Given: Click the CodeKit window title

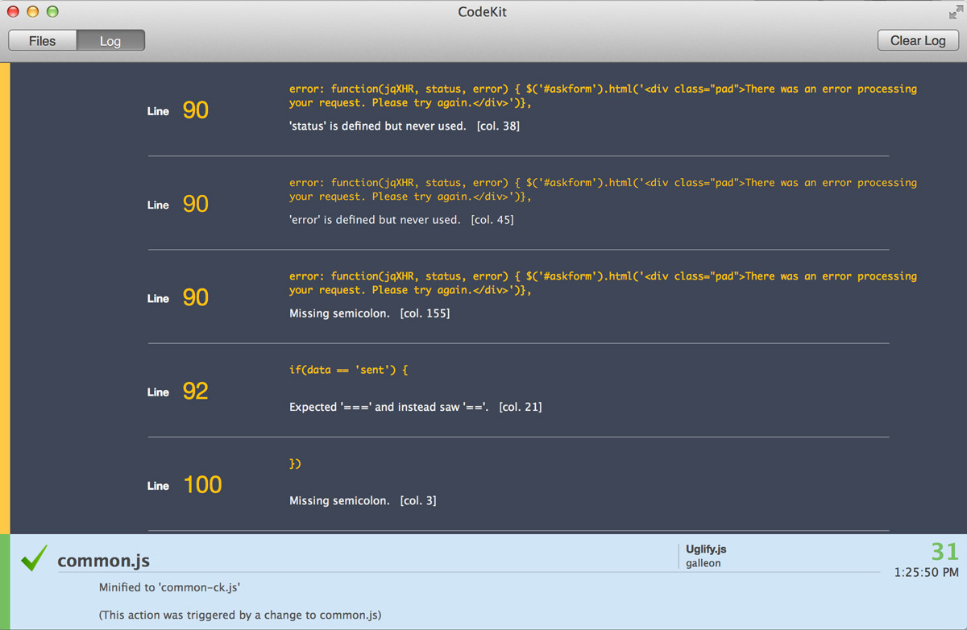Looking at the screenshot, I should tap(483, 11).
